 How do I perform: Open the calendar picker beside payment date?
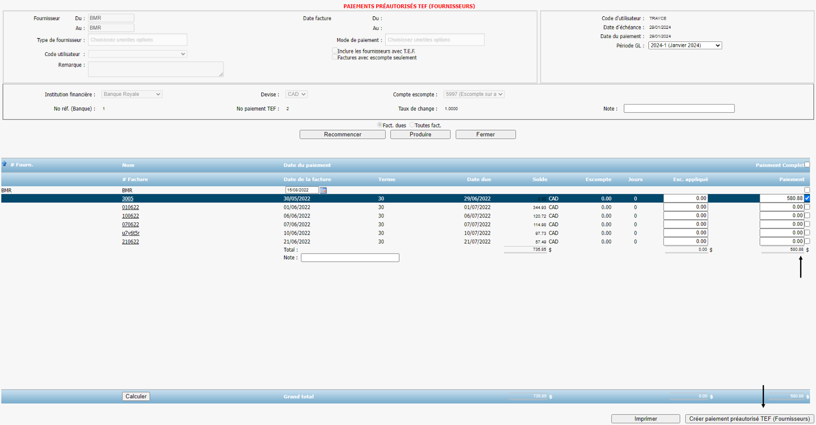click(x=323, y=190)
